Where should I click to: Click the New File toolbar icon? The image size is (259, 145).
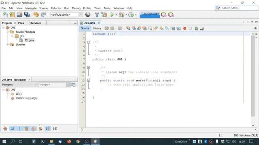coord(5,15)
